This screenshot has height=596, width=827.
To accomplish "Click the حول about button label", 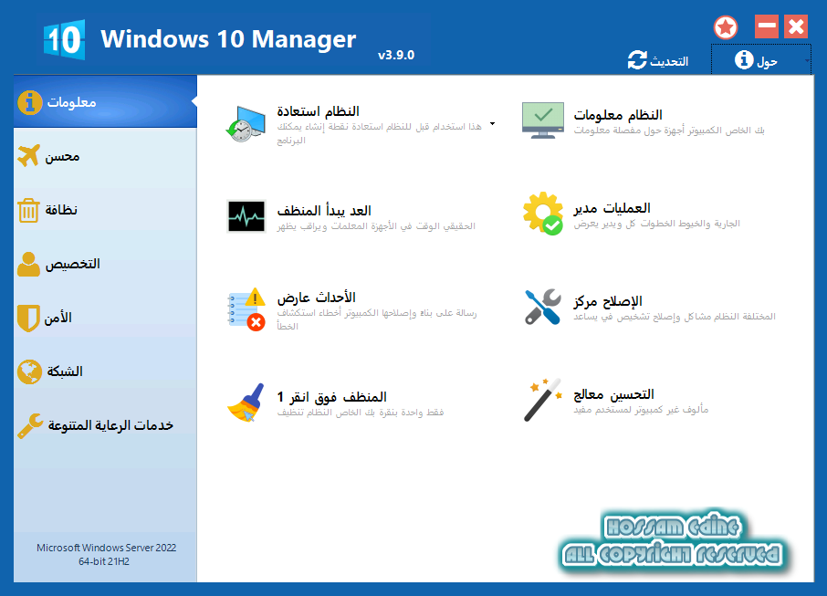I will (x=767, y=62).
